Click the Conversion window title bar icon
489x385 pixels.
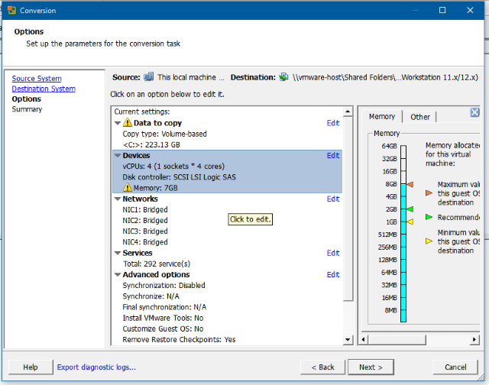11,11
